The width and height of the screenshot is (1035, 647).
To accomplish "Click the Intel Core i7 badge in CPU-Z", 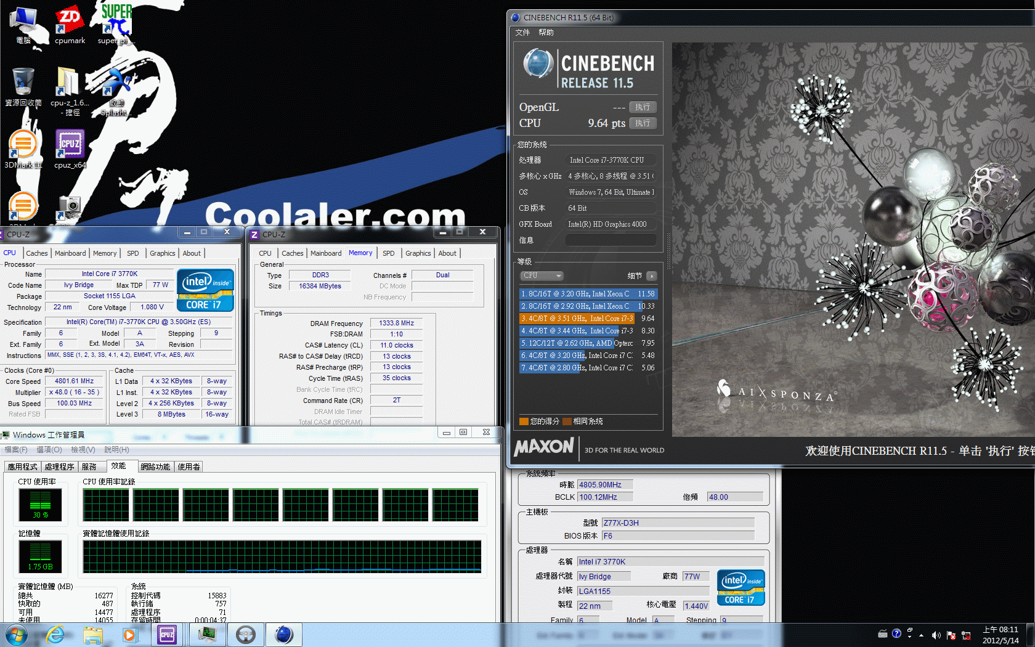I will point(206,290).
